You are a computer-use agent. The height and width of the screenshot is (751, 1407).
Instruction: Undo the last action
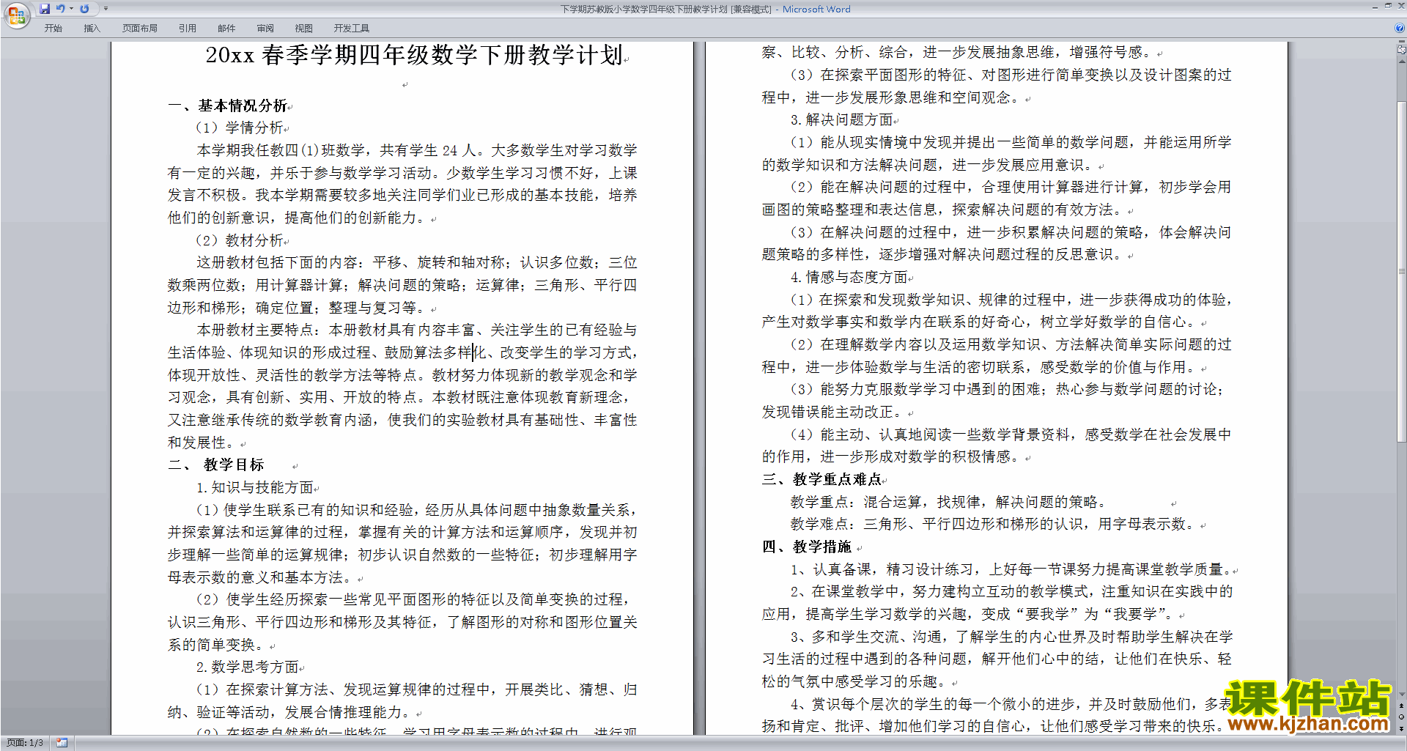pos(61,9)
